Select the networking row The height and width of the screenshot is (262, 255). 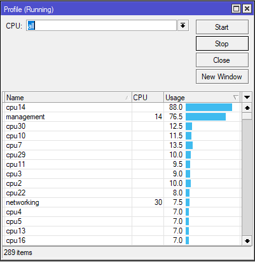[x=122, y=202]
